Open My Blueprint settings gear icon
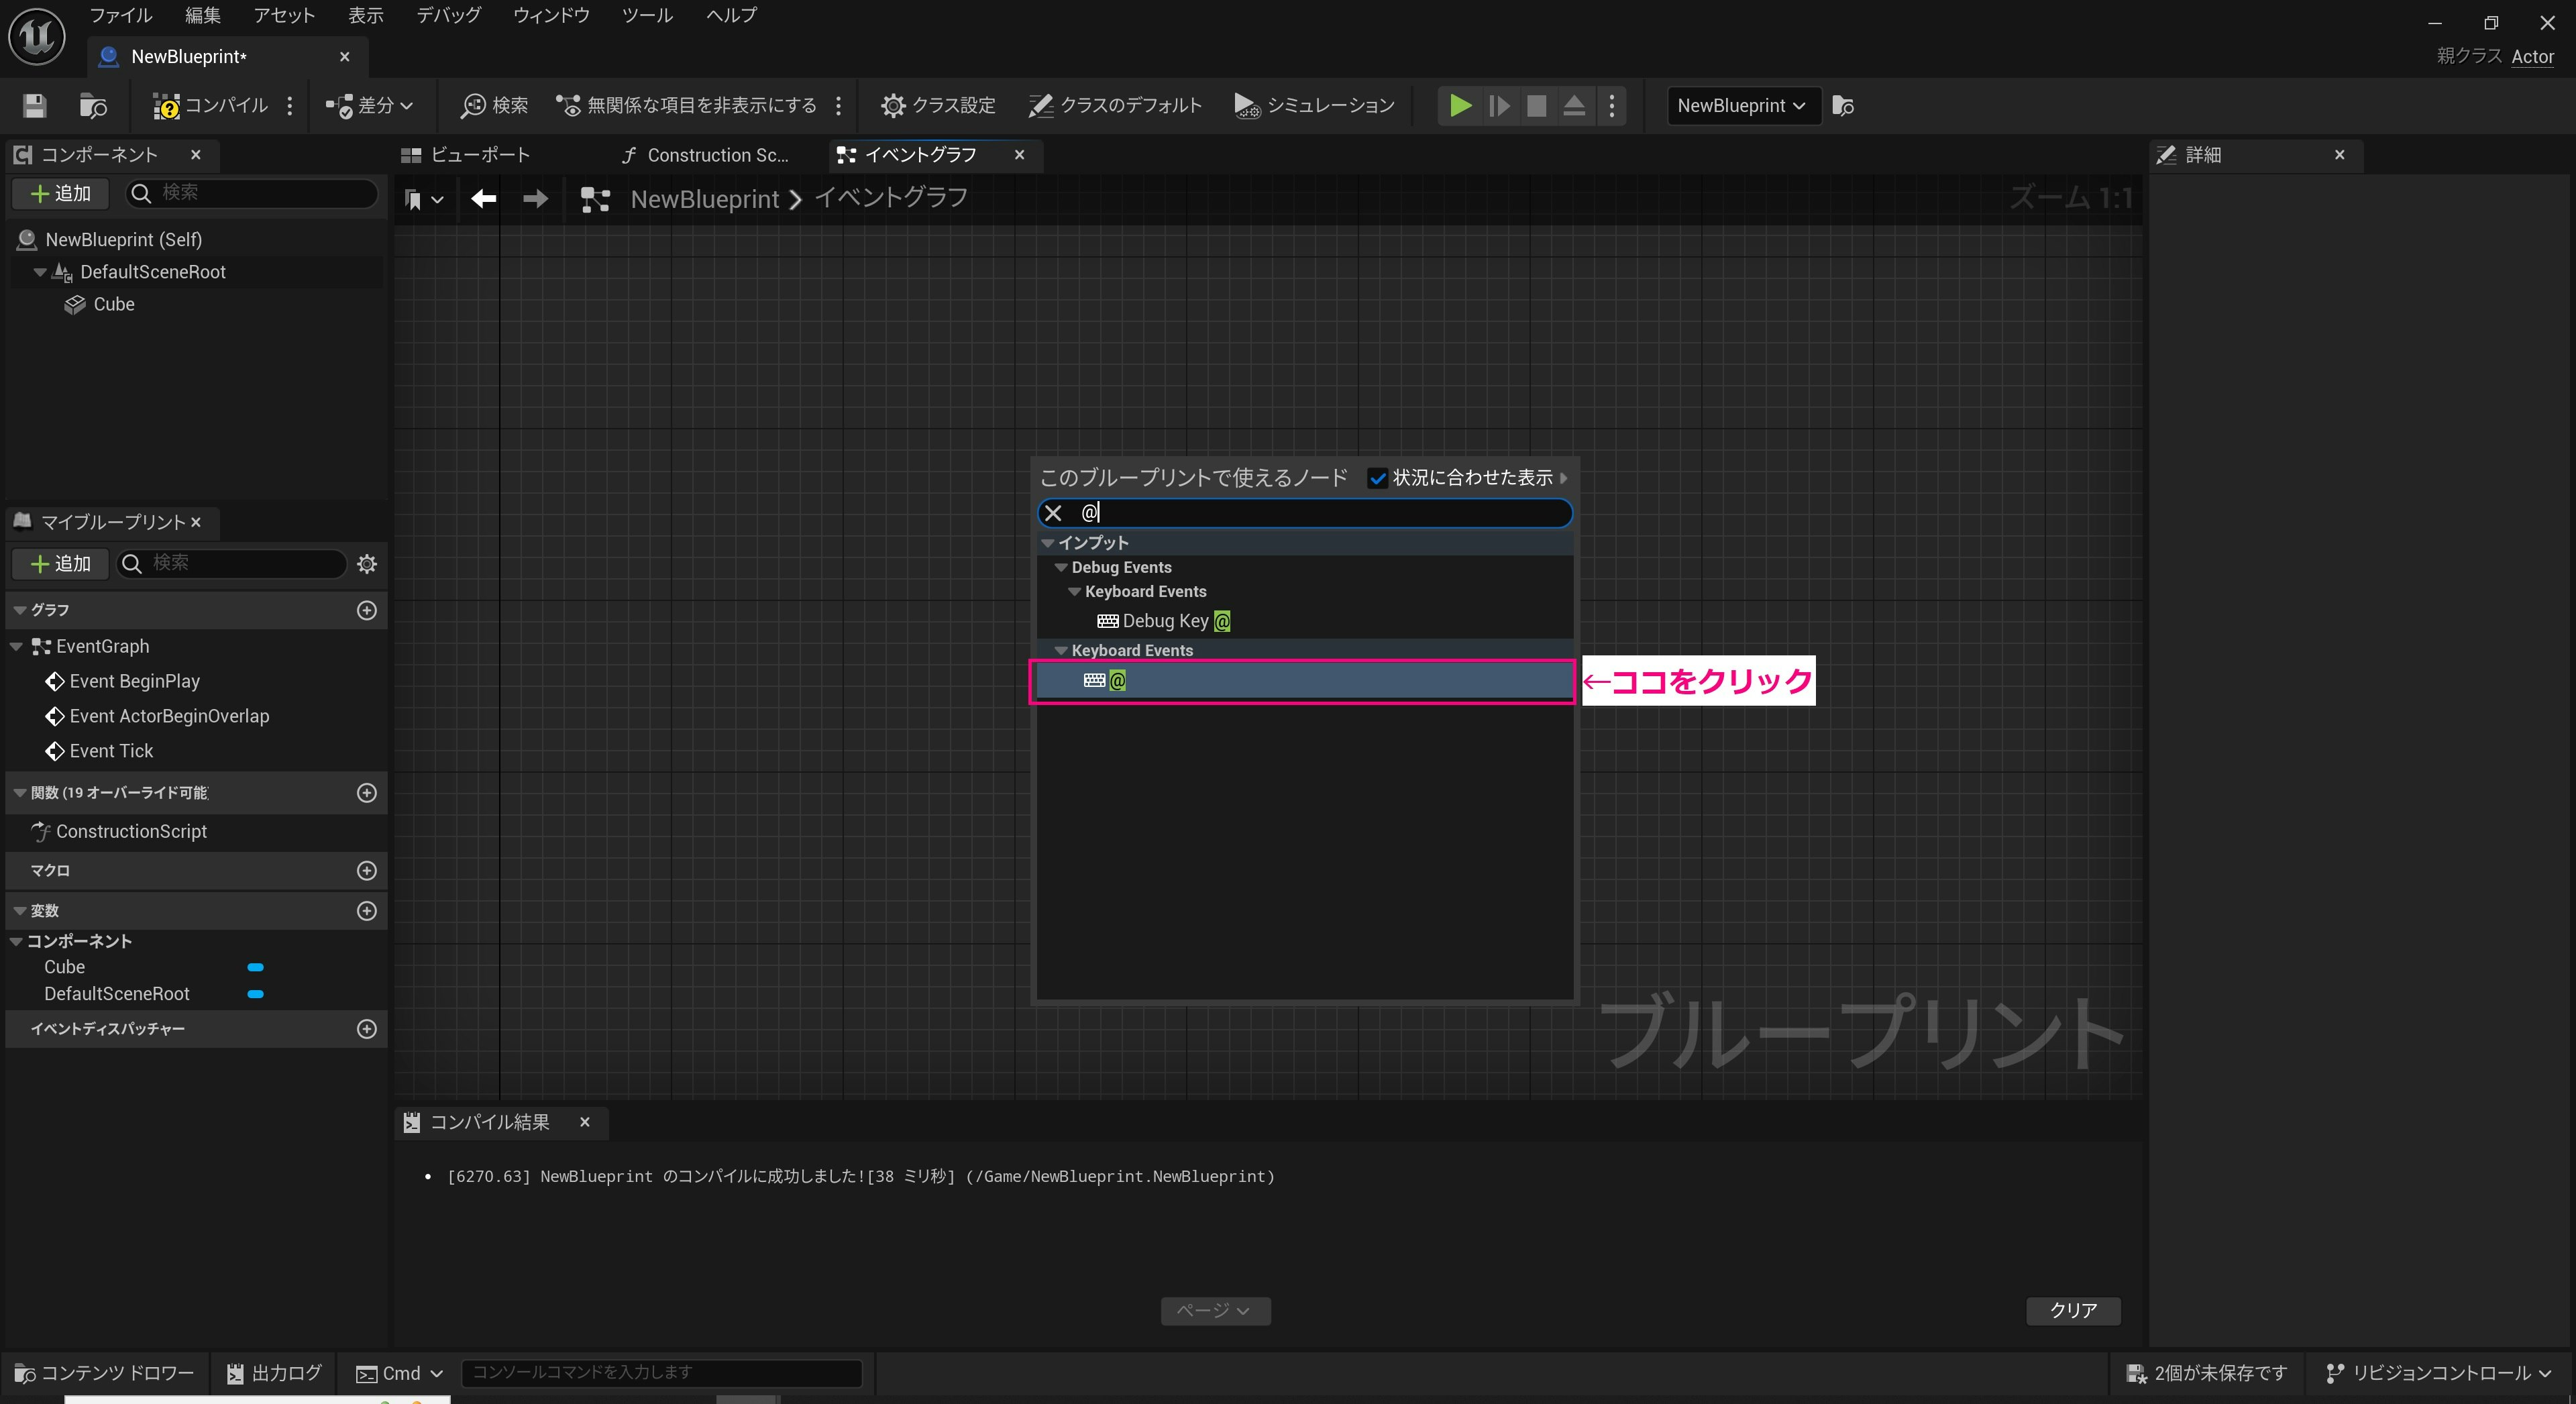Screen dimensions: 2576x1404 (367, 564)
